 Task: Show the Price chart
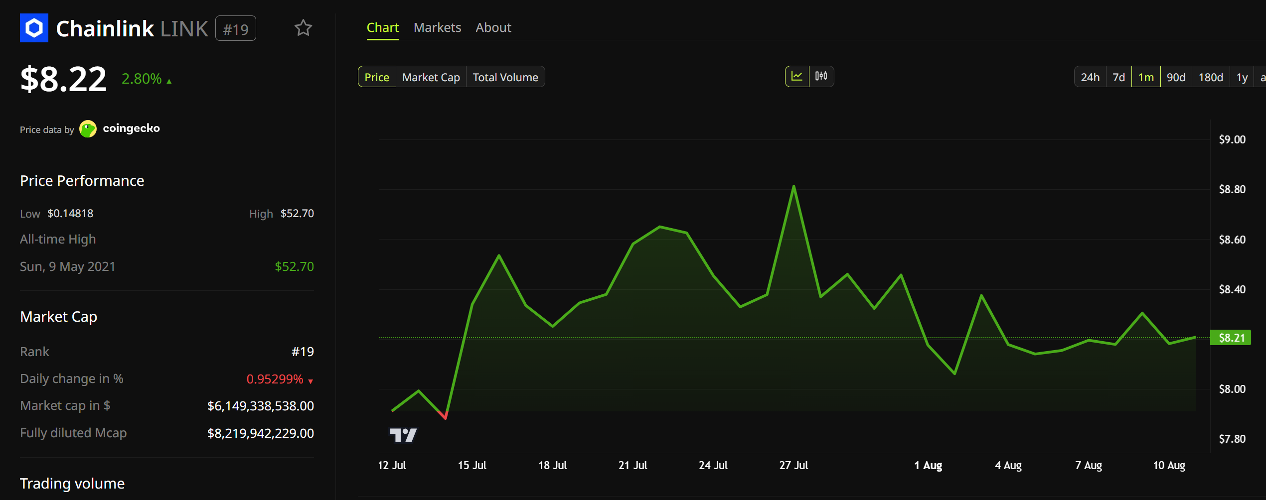377,77
